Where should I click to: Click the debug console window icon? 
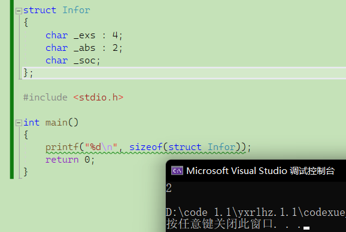177,171
